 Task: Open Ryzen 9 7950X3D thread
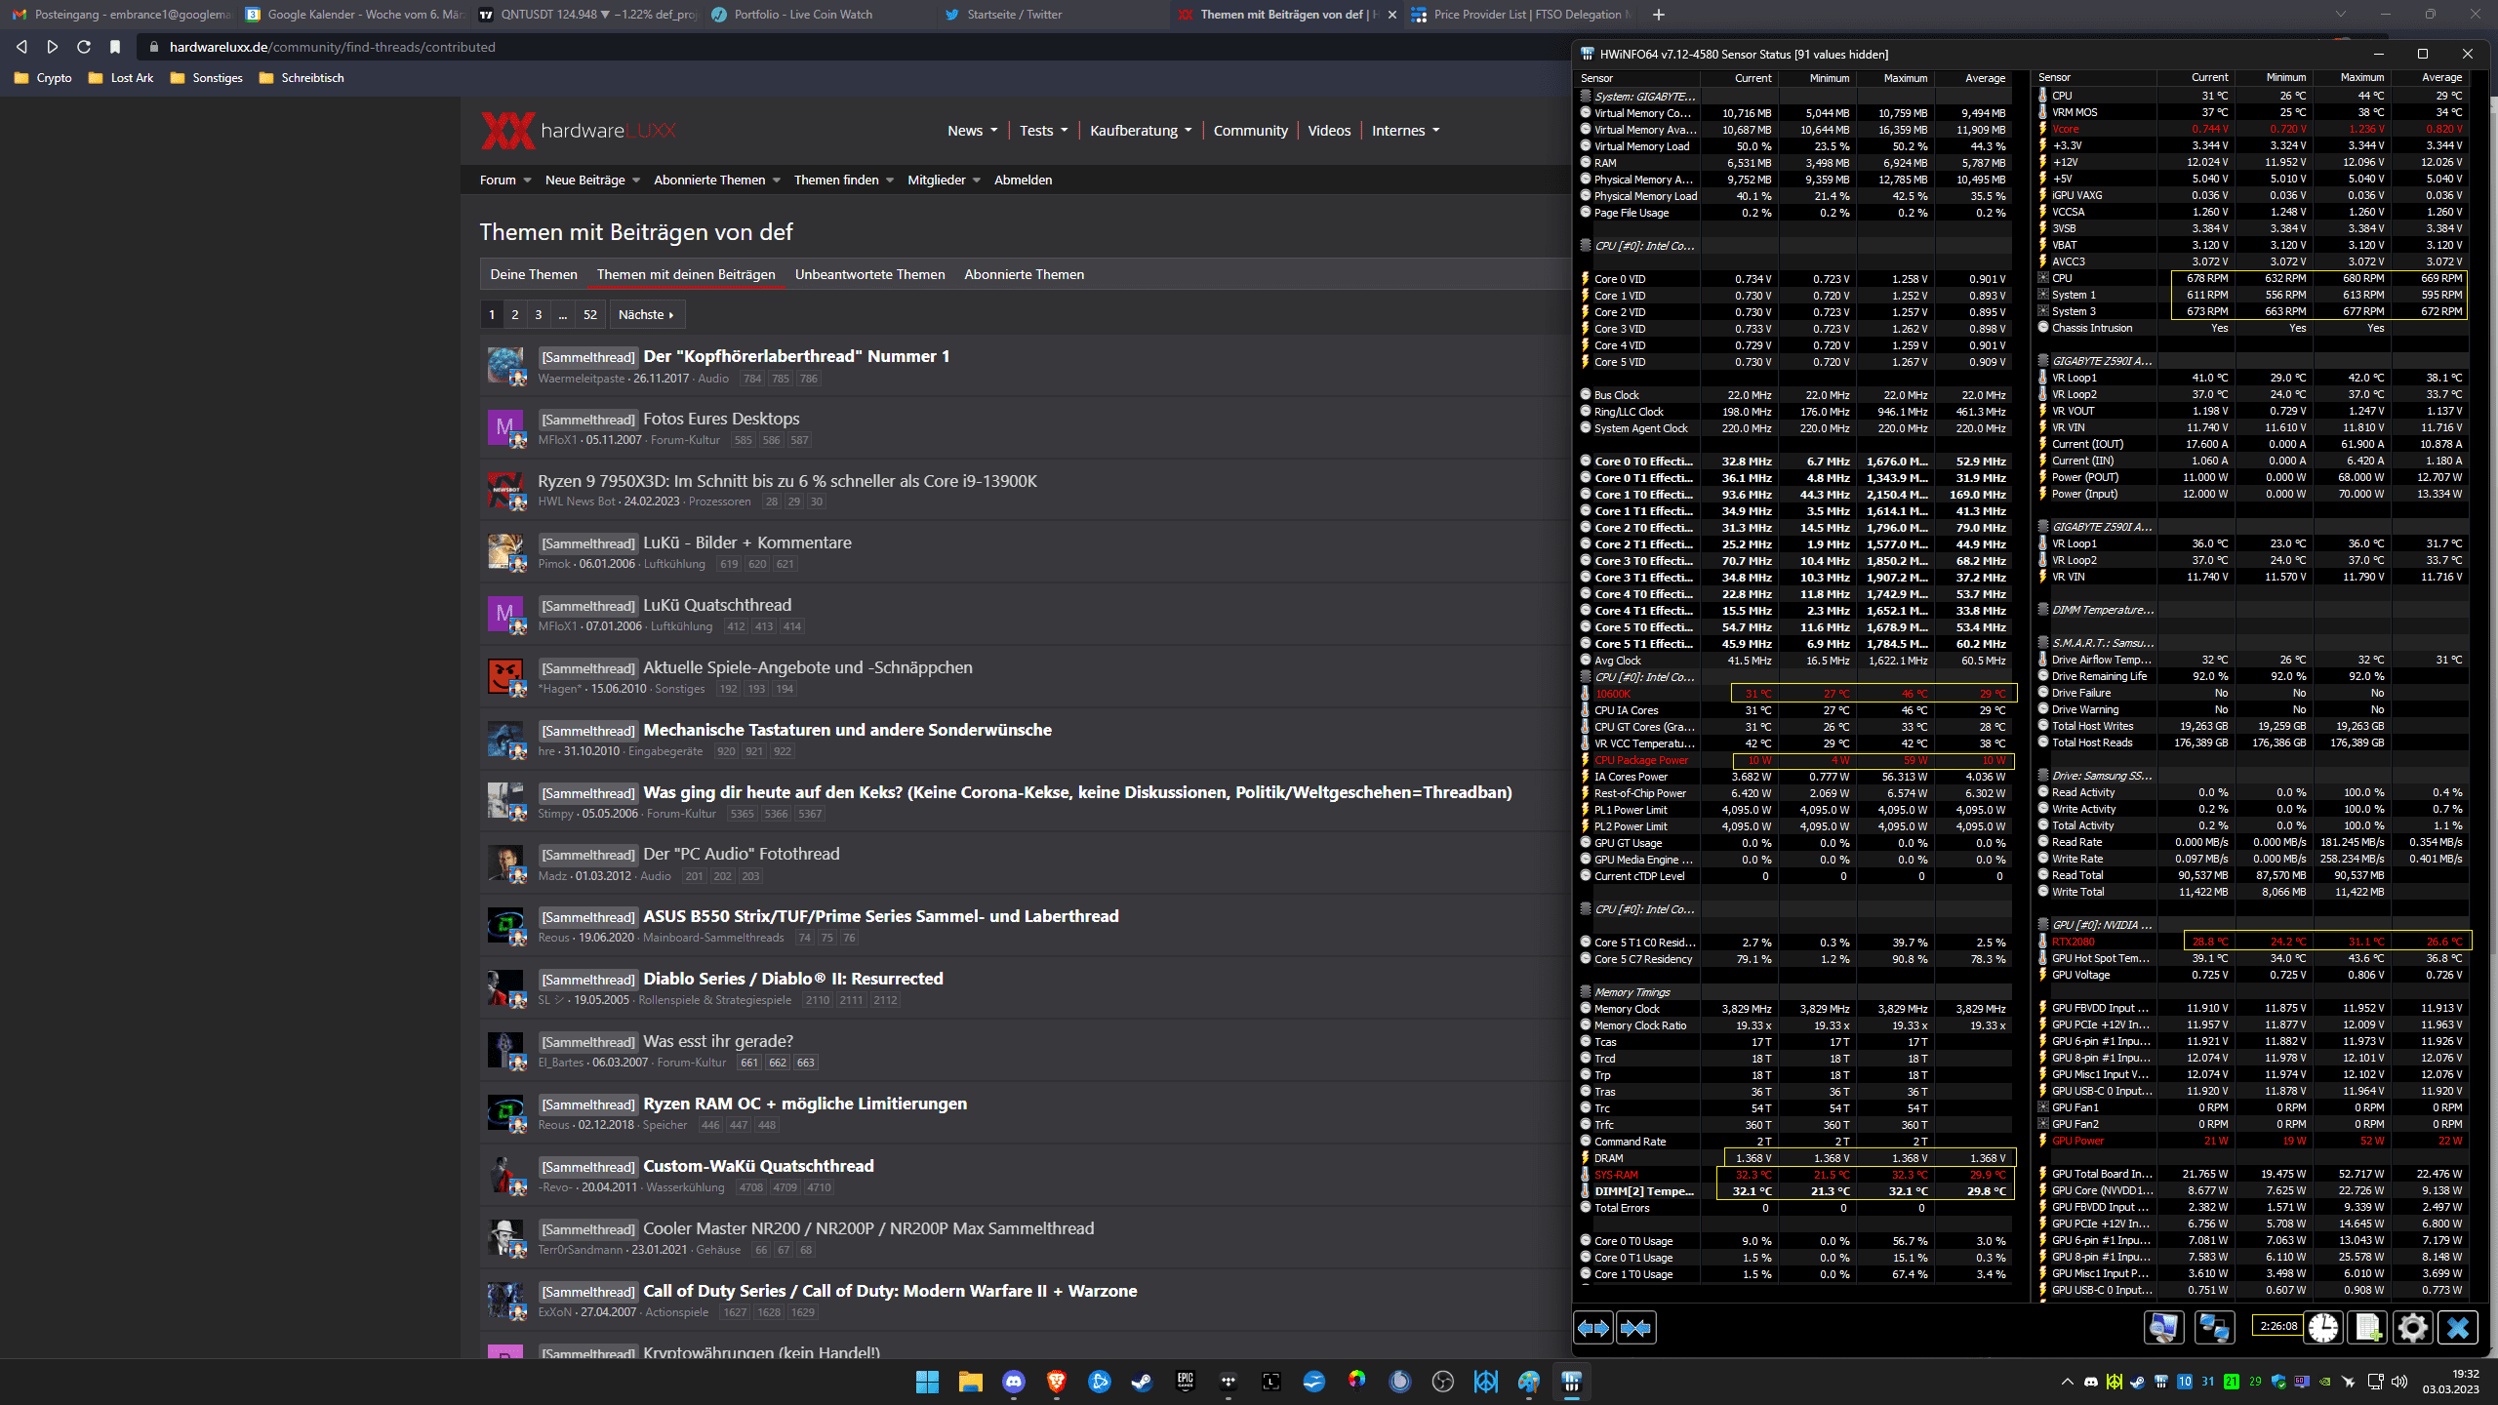[786, 481]
